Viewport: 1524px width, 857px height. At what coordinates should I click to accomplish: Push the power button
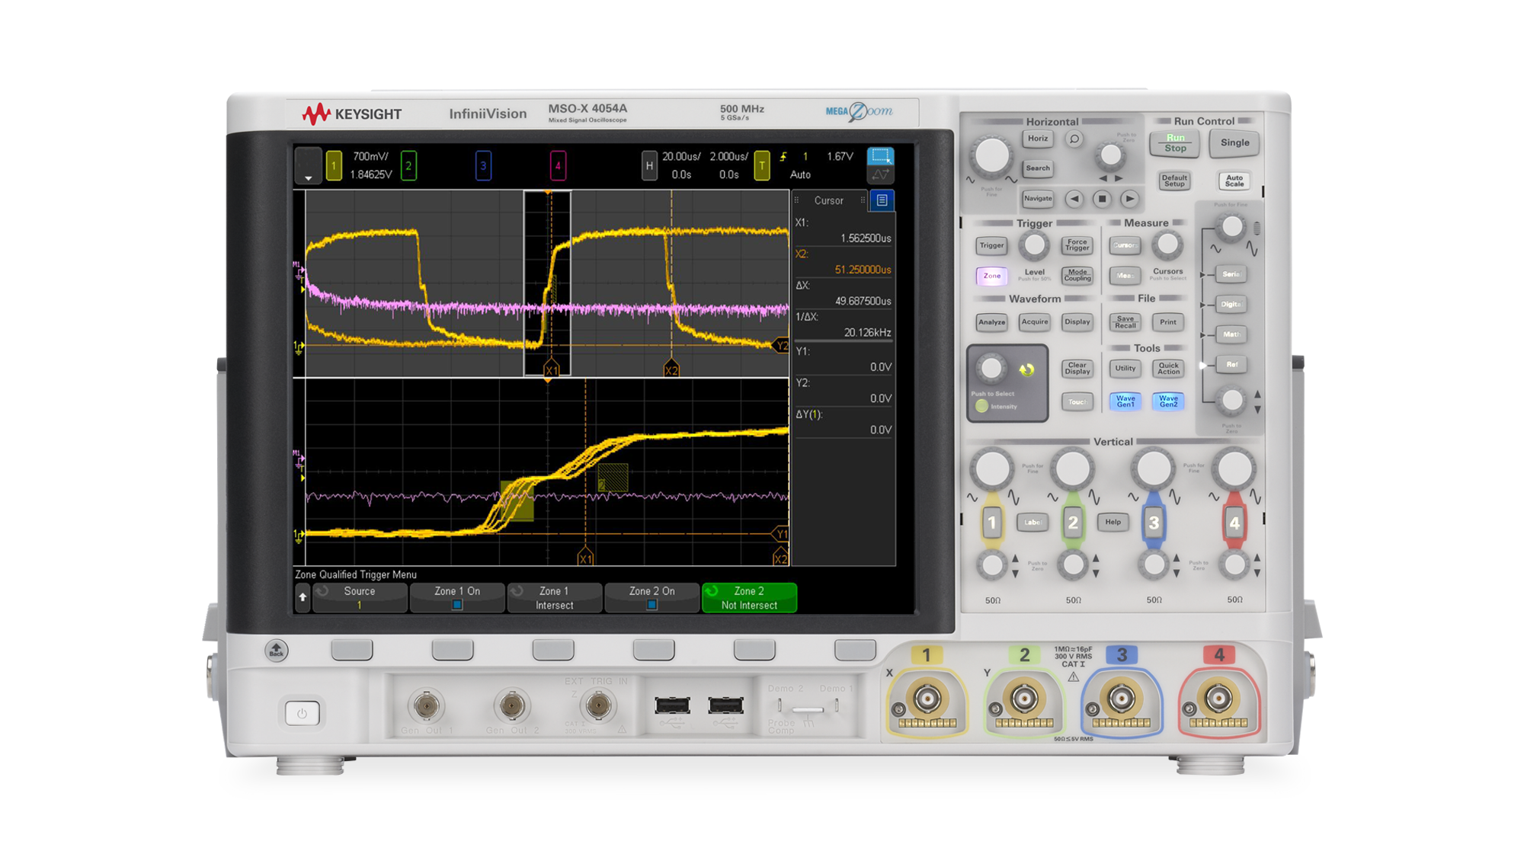tap(302, 714)
